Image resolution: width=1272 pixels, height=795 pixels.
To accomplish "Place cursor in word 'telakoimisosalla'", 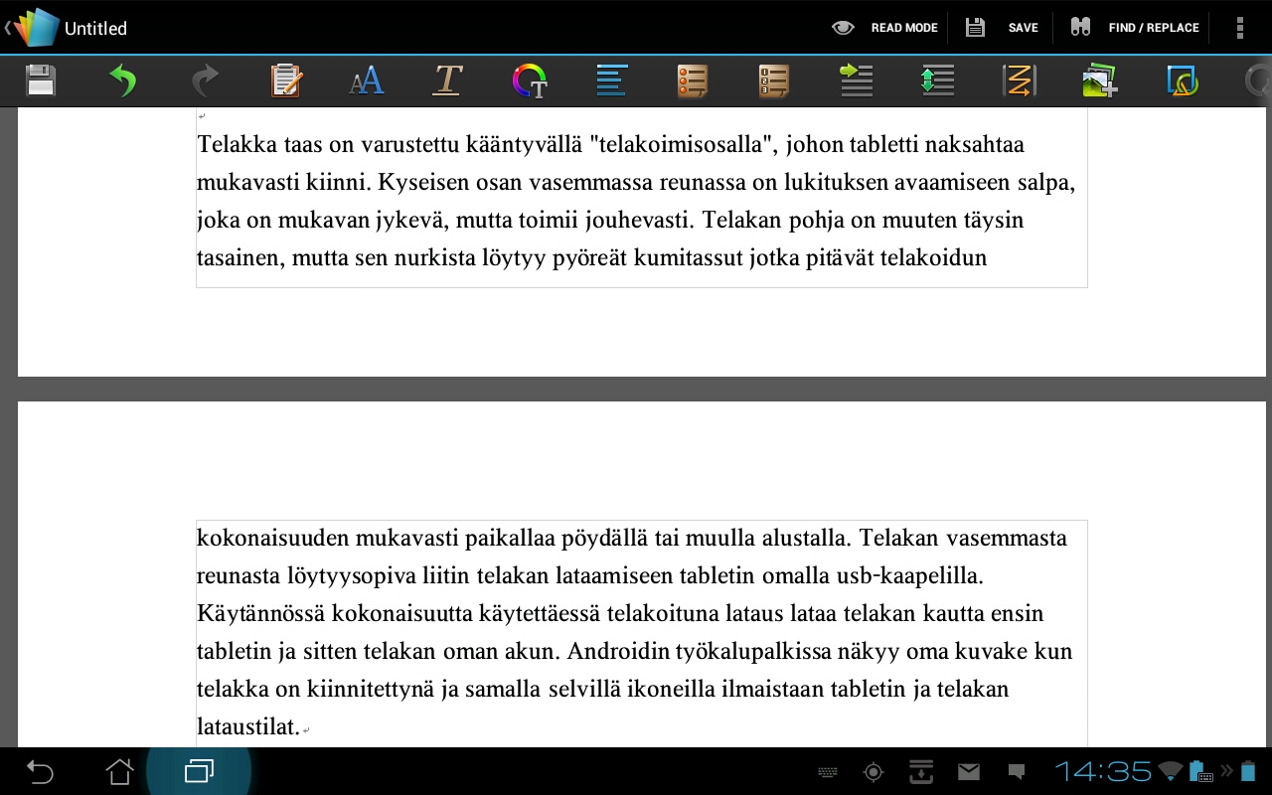I will coord(683,144).
